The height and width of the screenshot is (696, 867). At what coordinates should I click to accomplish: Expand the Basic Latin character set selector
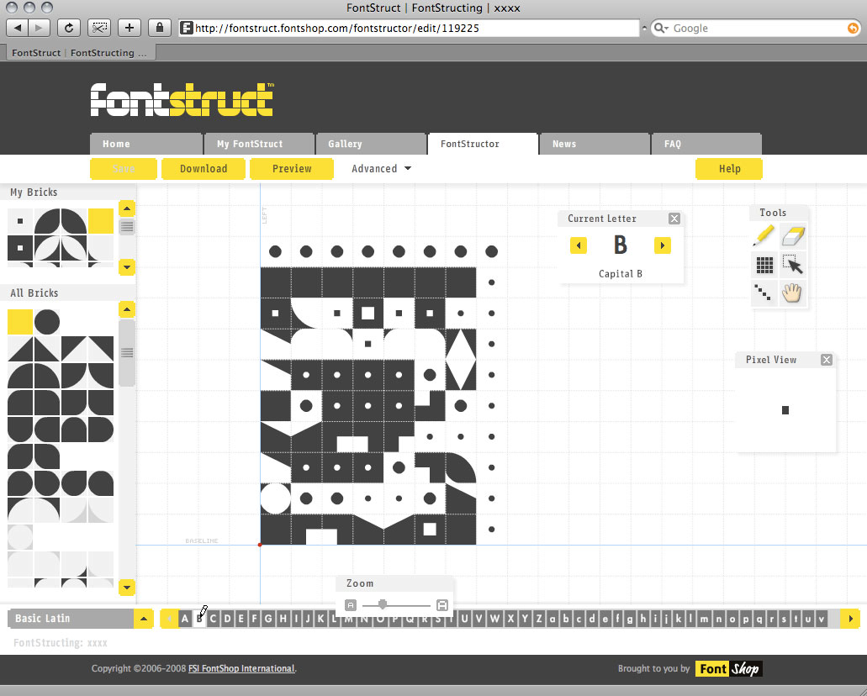coord(145,619)
